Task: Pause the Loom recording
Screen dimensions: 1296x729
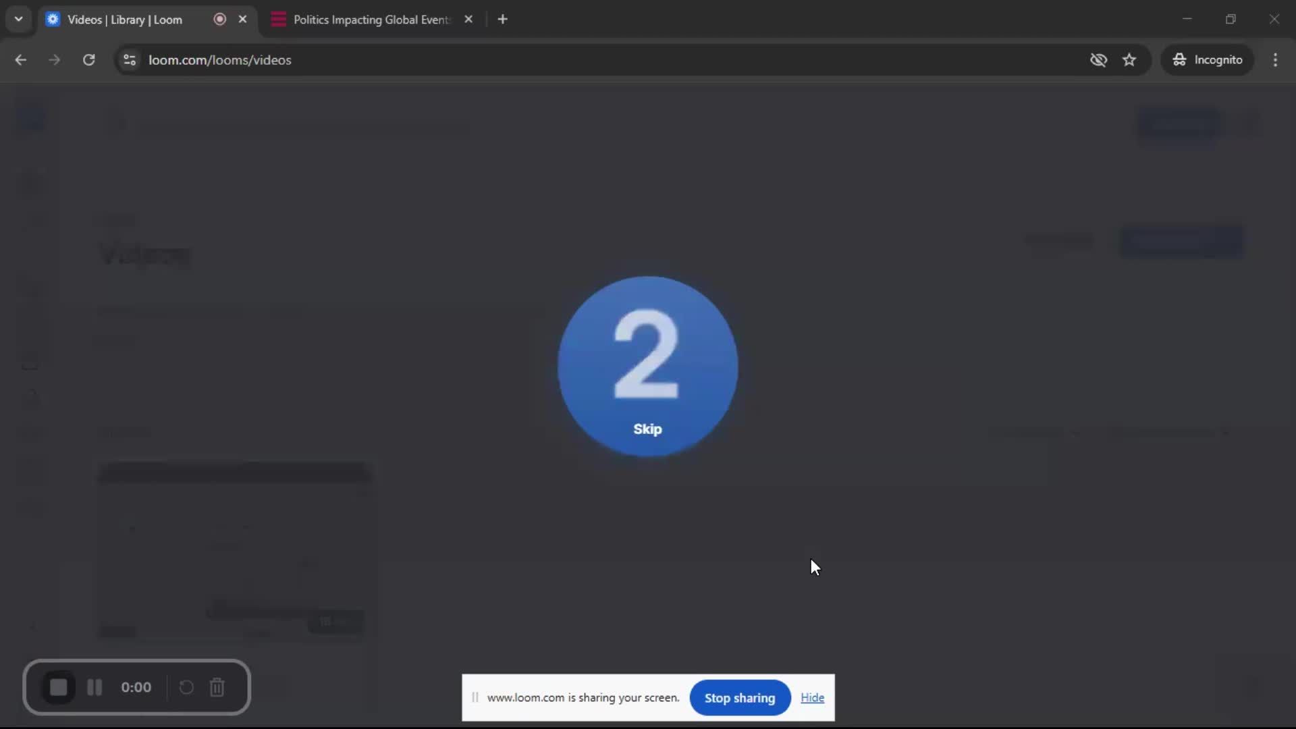Action: [94, 686]
